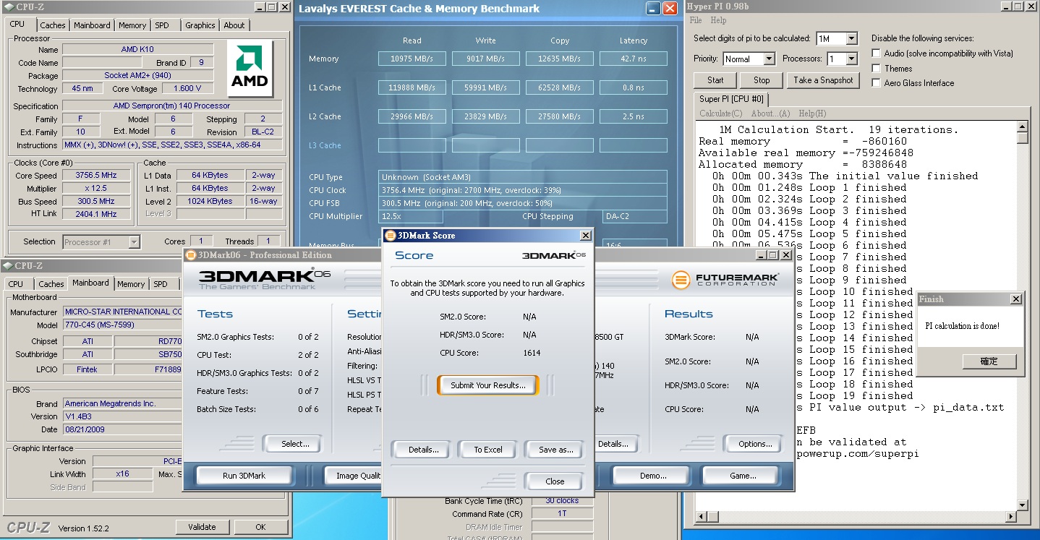Click the AMD logo in CPU-Z
The width and height of the screenshot is (1040, 540).
point(250,69)
